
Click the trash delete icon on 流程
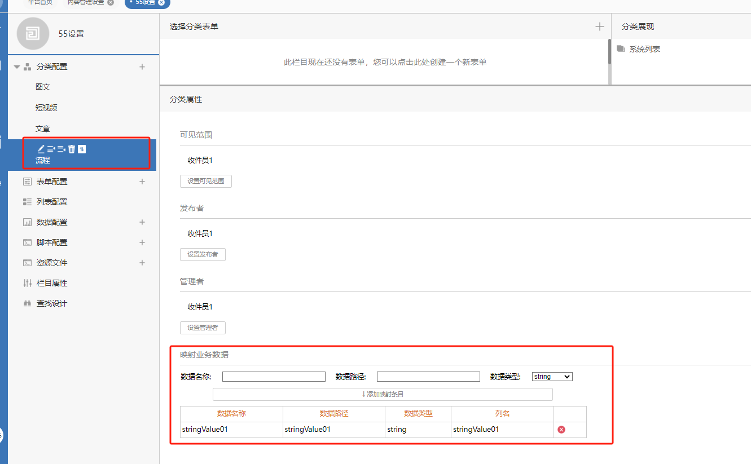point(72,149)
